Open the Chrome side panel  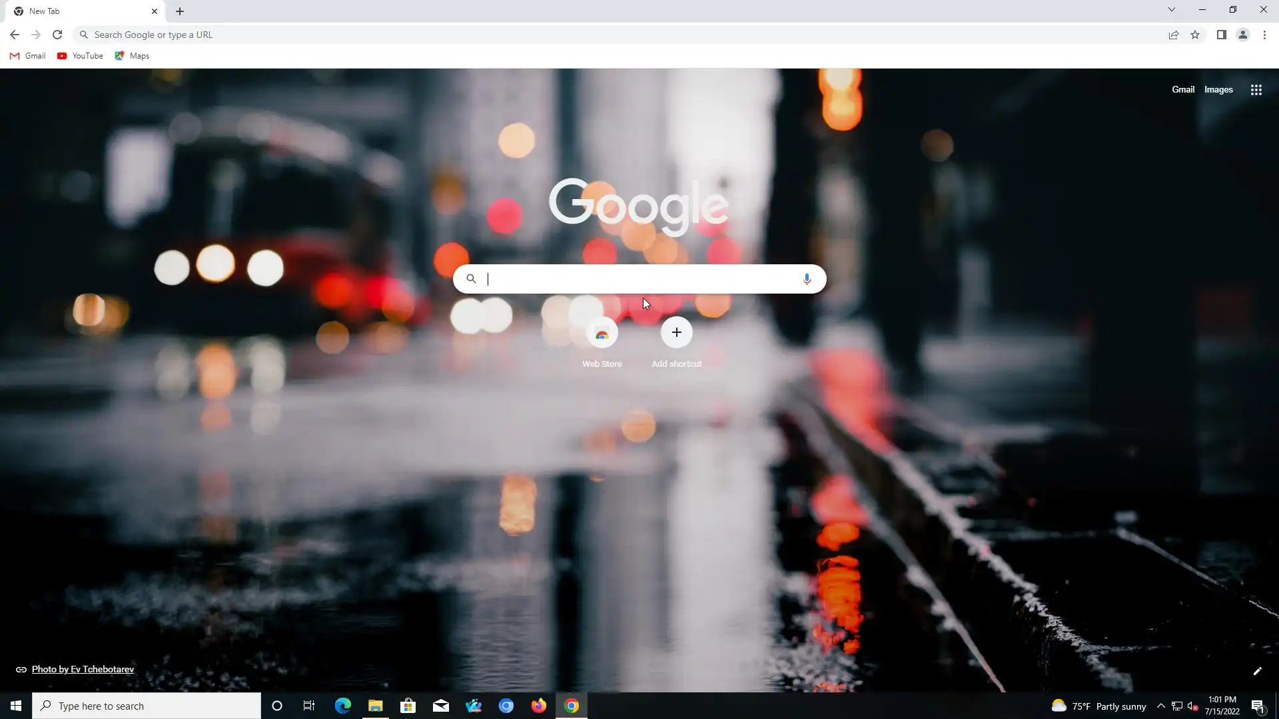[1221, 35]
